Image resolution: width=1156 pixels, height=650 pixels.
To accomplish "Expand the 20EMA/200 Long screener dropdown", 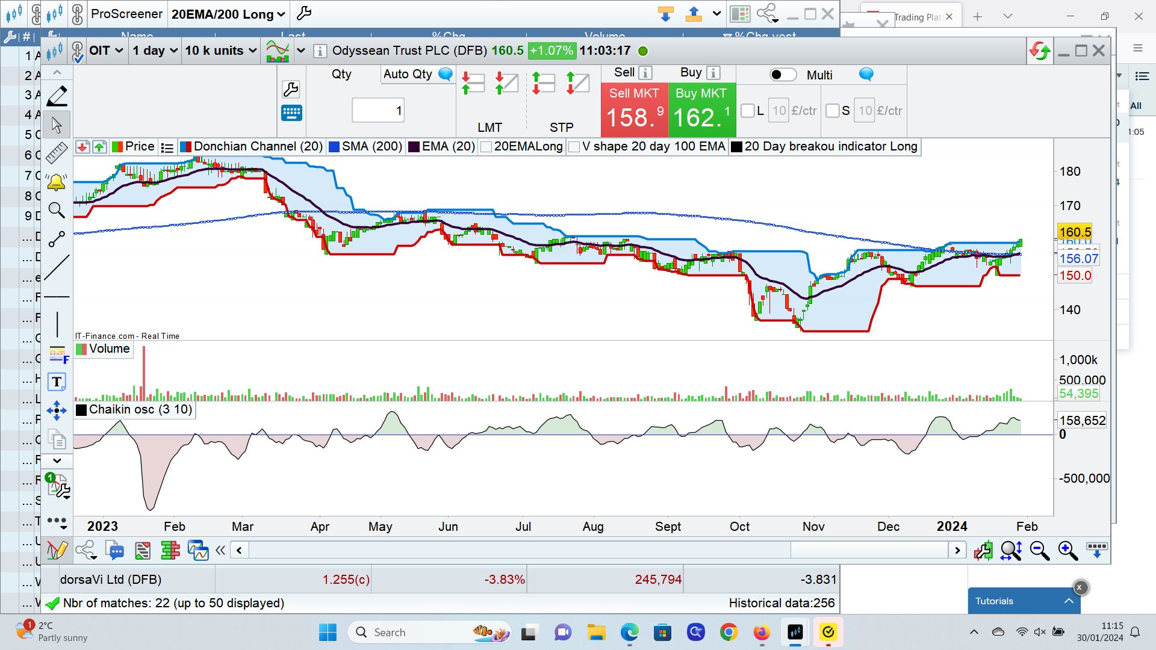I will point(228,14).
